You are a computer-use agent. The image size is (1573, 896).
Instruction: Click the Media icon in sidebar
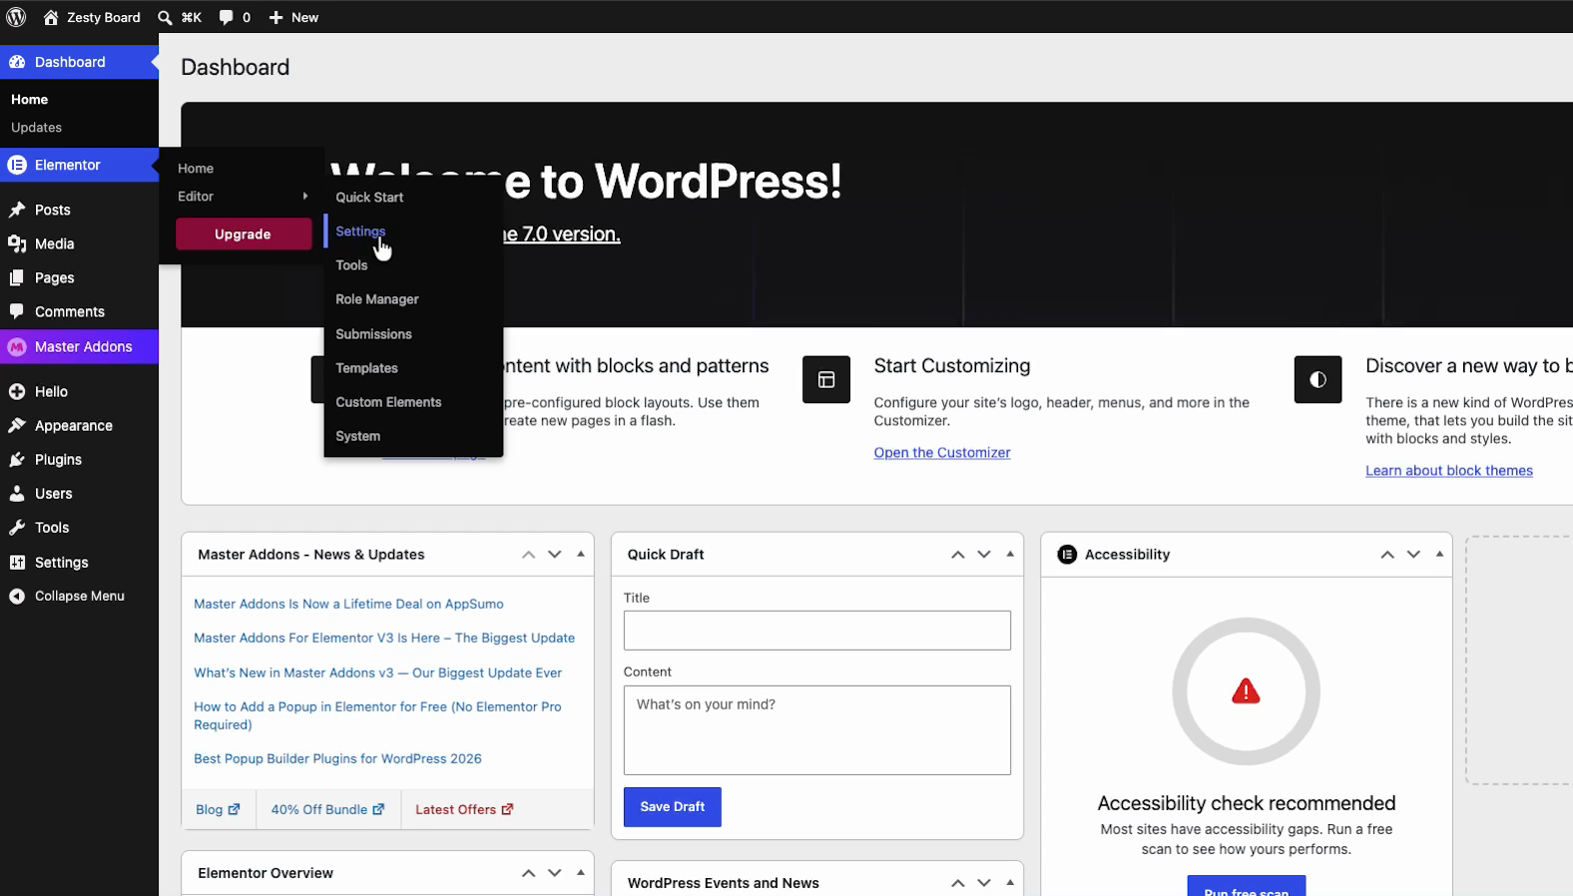[17, 243]
